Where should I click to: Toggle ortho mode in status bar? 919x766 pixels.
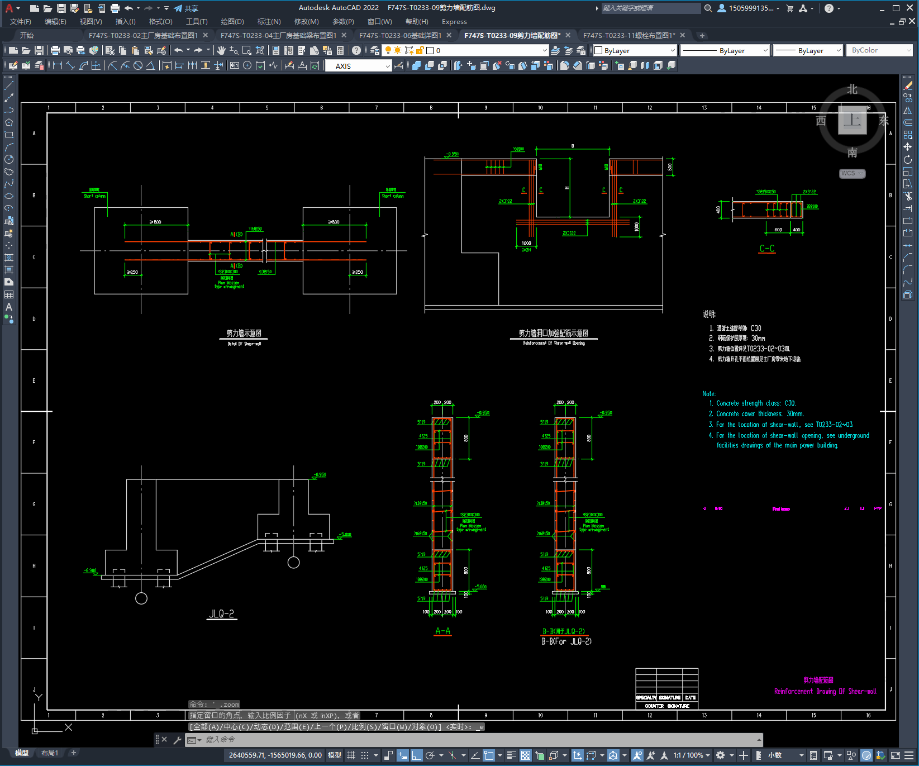click(x=417, y=755)
